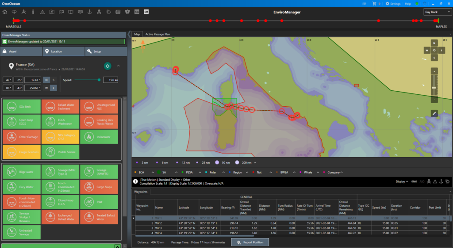Open the weather cloud-sun toolbar icon
453x248 pixels.
pyautogui.click(x=109, y=12)
